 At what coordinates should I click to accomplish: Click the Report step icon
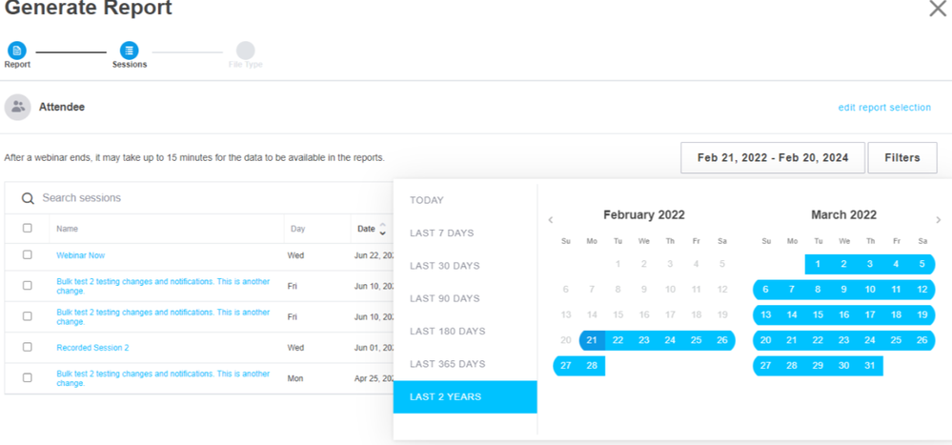[x=17, y=51]
